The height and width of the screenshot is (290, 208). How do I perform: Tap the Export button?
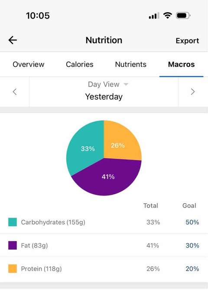tap(187, 41)
